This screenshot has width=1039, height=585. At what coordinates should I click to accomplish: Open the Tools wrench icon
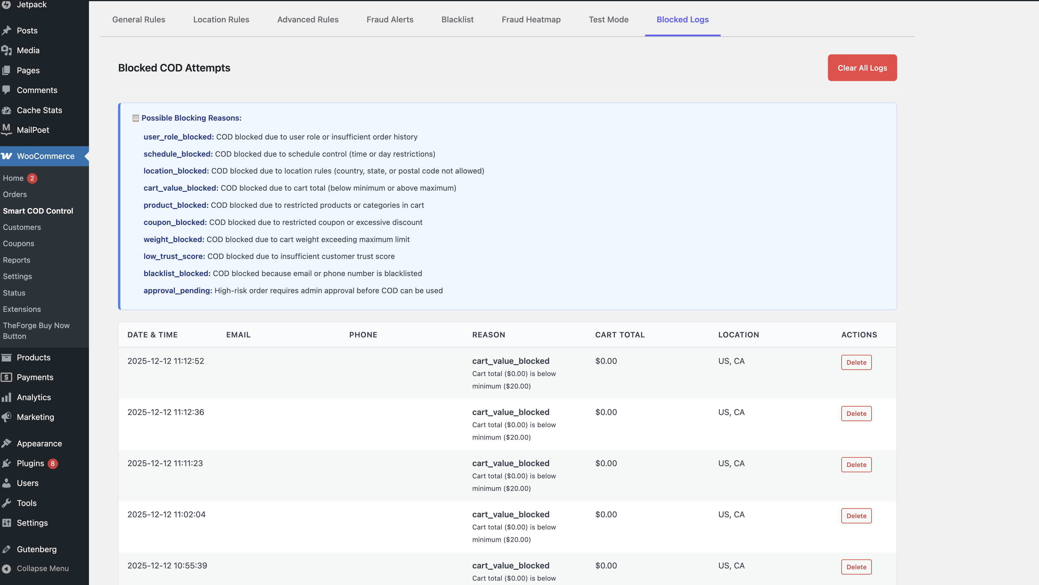pos(6,503)
